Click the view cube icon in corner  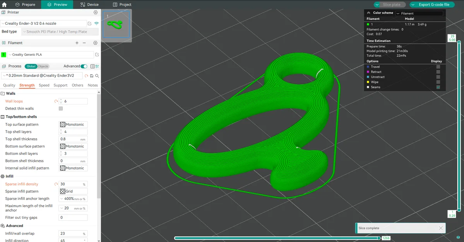[458, 237]
